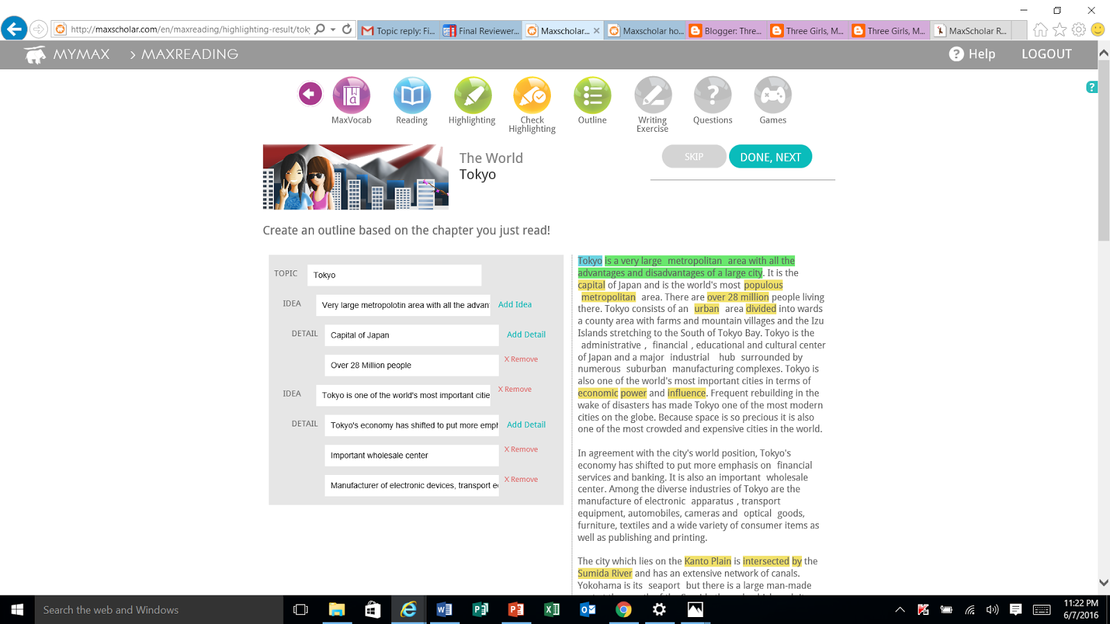Screen dimensions: 1110x624
Task: Add a new Detail under Capital of Japan
Action: (526, 334)
